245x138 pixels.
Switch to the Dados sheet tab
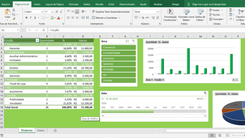click(x=41, y=130)
